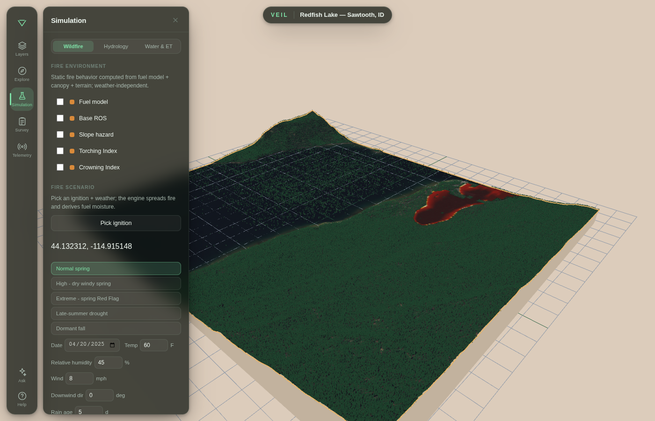Viewport: 655px width, 421px height.
Task: Click the Crowning Index orange swatch
Action: pyautogui.click(x=72, y=167)
